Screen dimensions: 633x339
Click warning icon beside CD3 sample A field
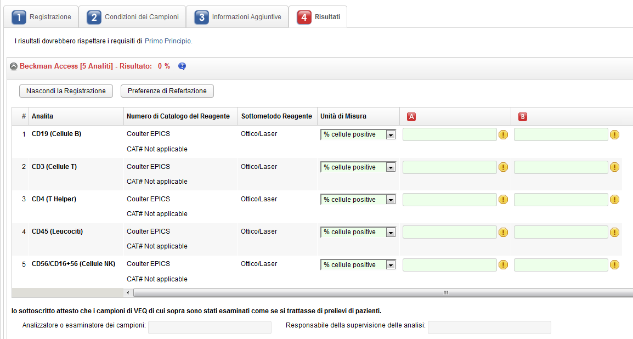click(x=503, y=167)
